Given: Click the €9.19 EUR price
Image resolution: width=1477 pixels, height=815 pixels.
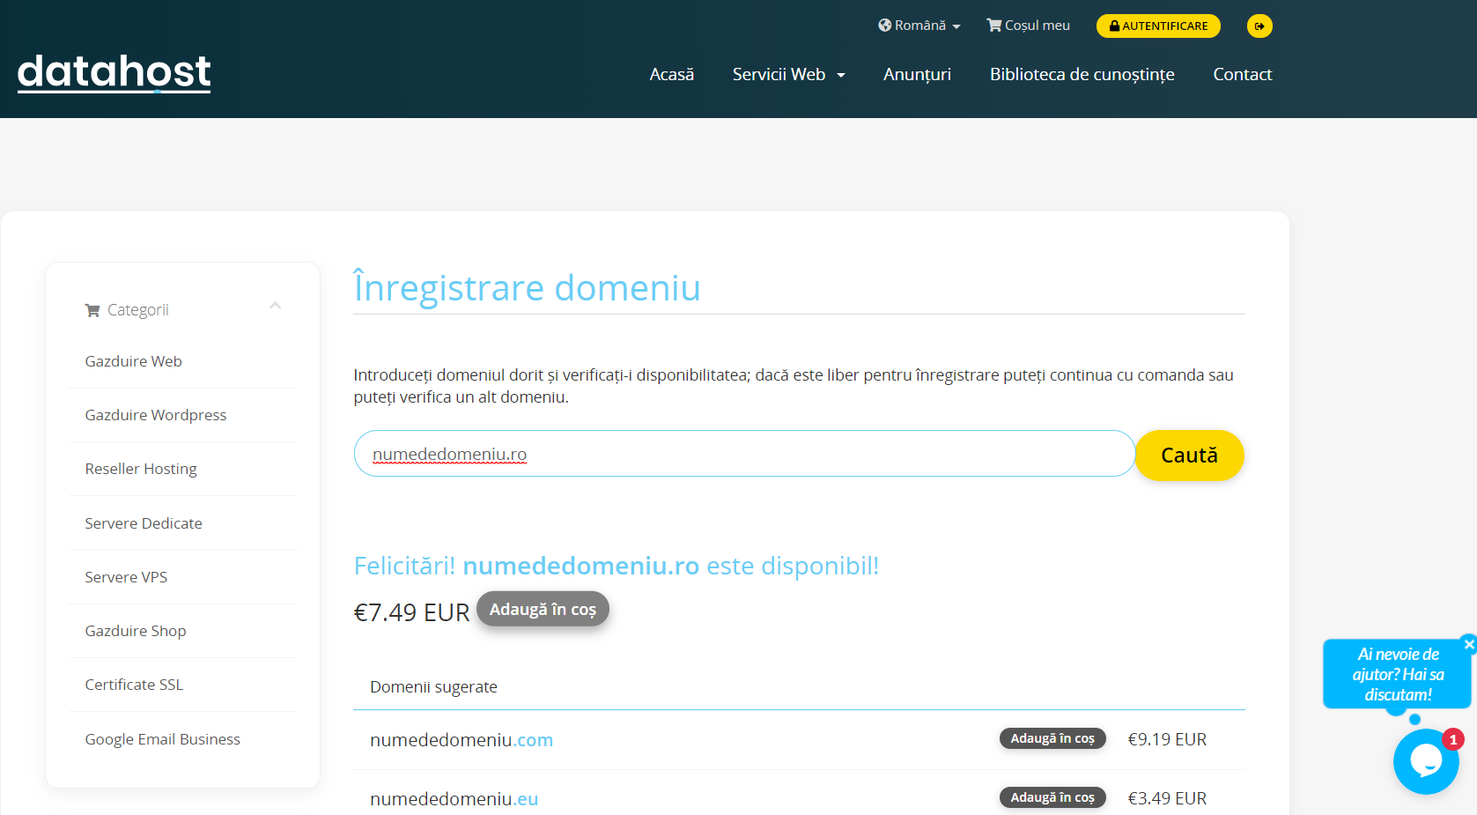Looking at the screenshot, I should click(x=1167, y=739).
